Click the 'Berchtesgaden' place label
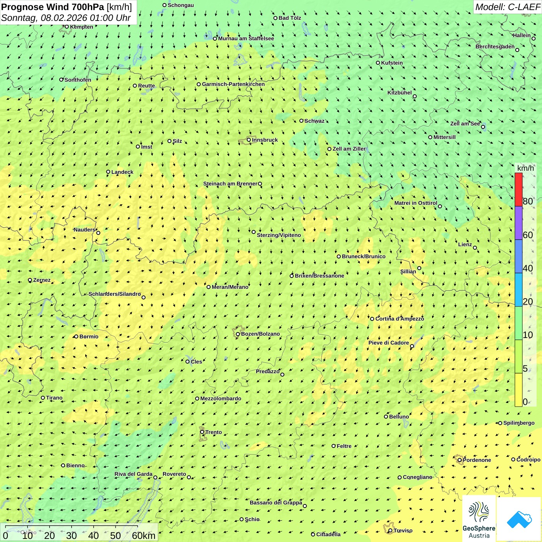The image size is (542, 542). [x=495, y=46]
